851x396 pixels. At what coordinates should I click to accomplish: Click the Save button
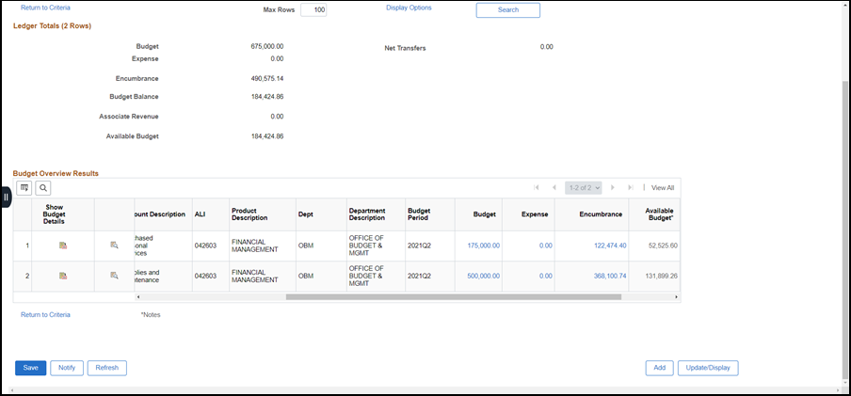coord(30,368)
